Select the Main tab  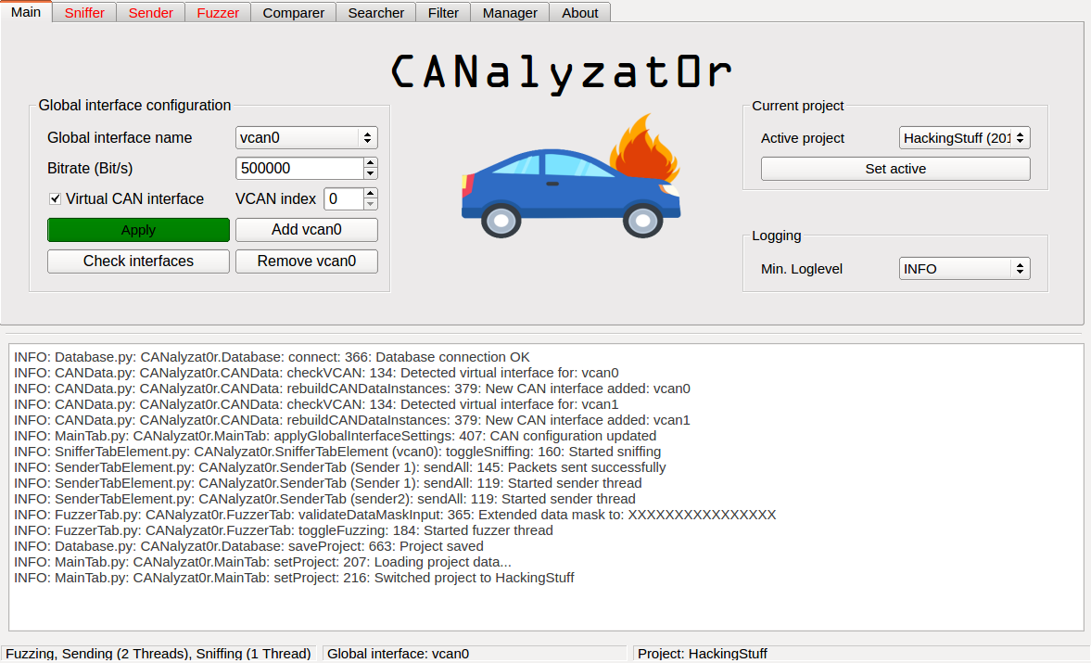pyautogui.click(x=25, y=12)
